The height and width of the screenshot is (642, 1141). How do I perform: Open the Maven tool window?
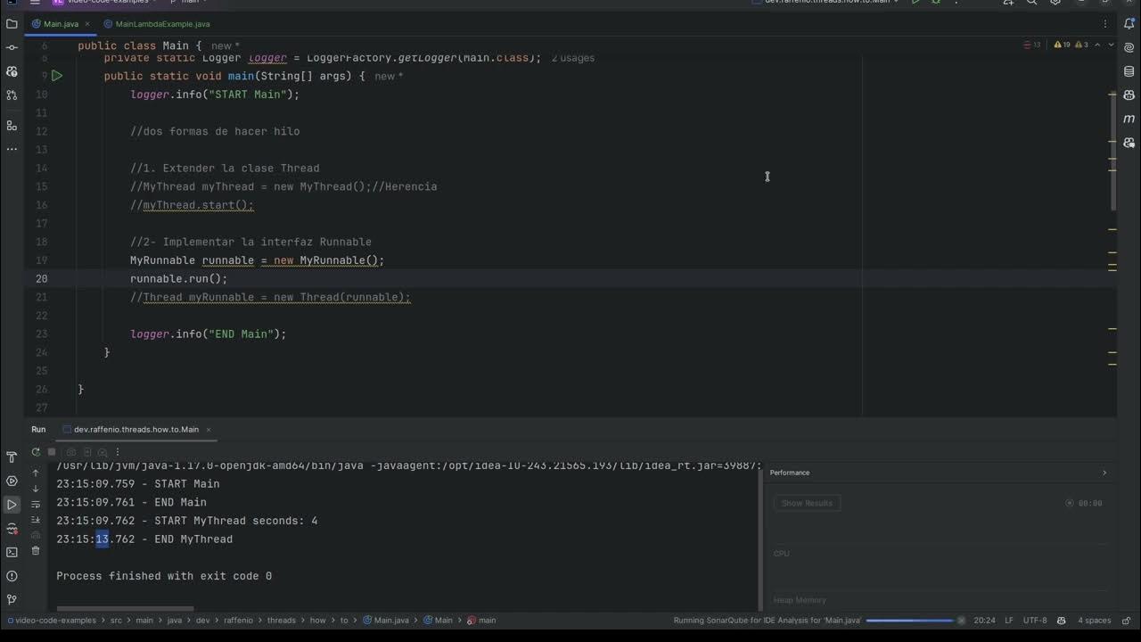1129,119
